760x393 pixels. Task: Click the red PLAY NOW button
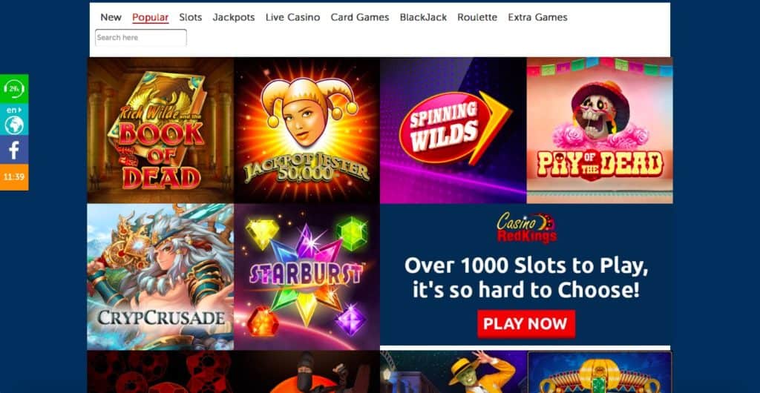click(526, 324)
